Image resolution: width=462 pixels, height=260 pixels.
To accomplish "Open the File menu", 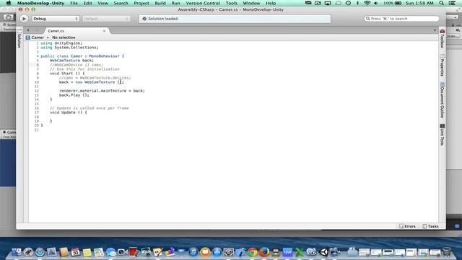I will pyautogui.click(x=74, y=3).
